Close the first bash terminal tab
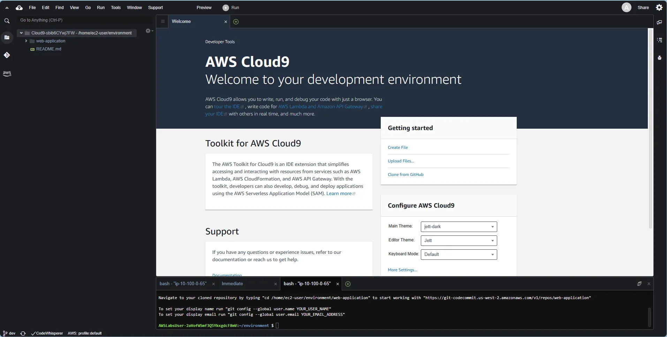 (214, 284)
